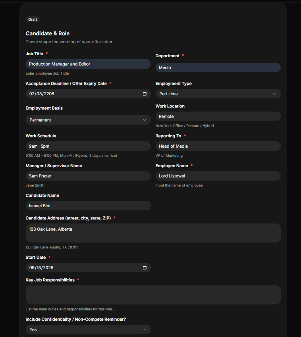
Task: Click the Job Title label
Action: coord(35,54)
